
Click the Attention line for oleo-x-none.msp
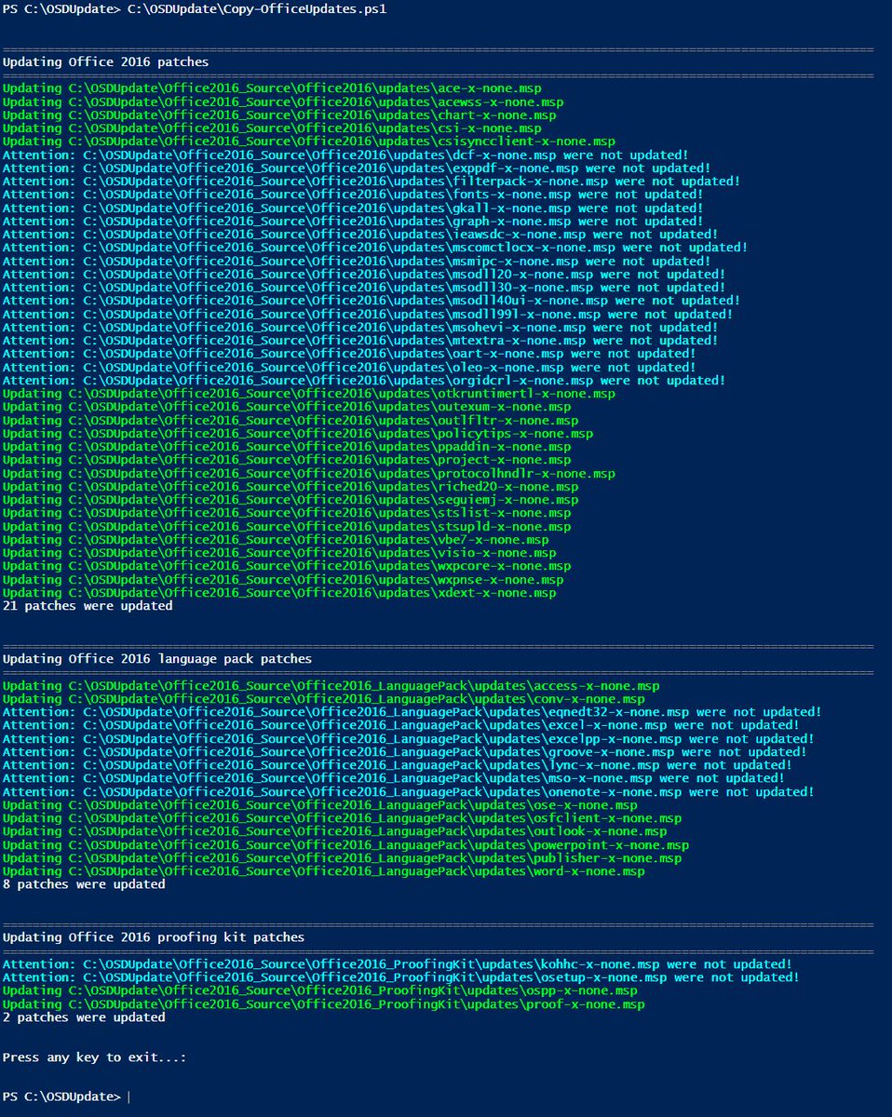pos(349,367)
